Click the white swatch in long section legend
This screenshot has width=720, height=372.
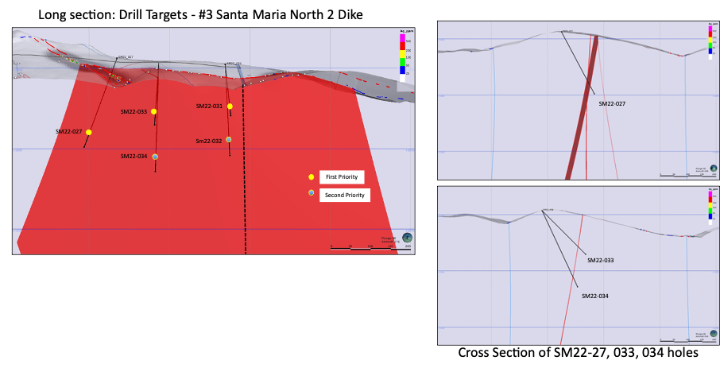402,78
